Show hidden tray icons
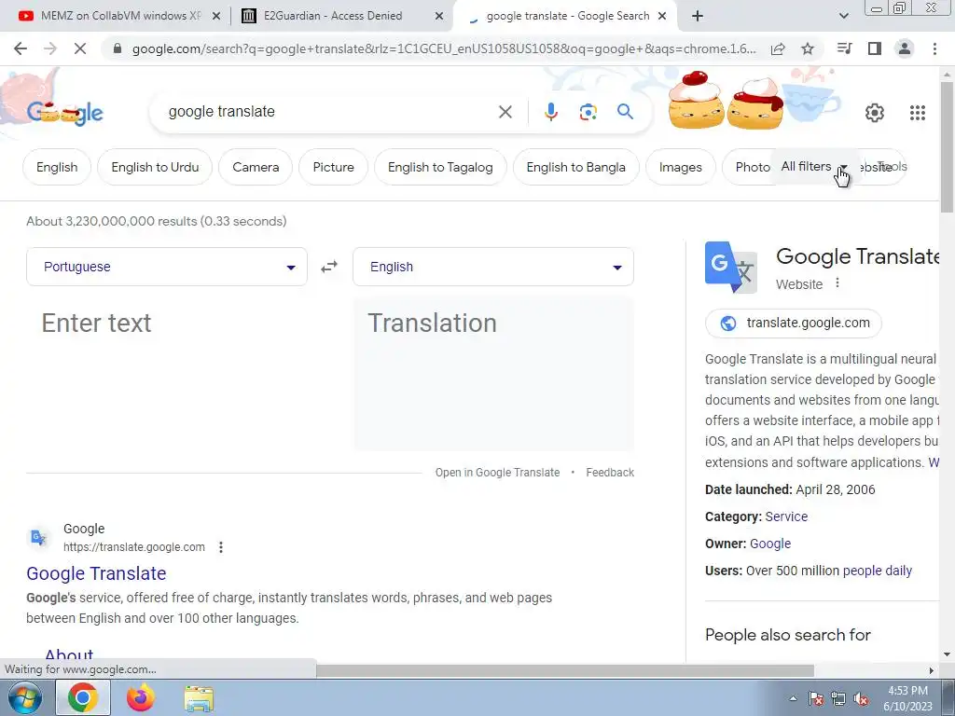Screen dimensions: 955x716 (793, 698)
